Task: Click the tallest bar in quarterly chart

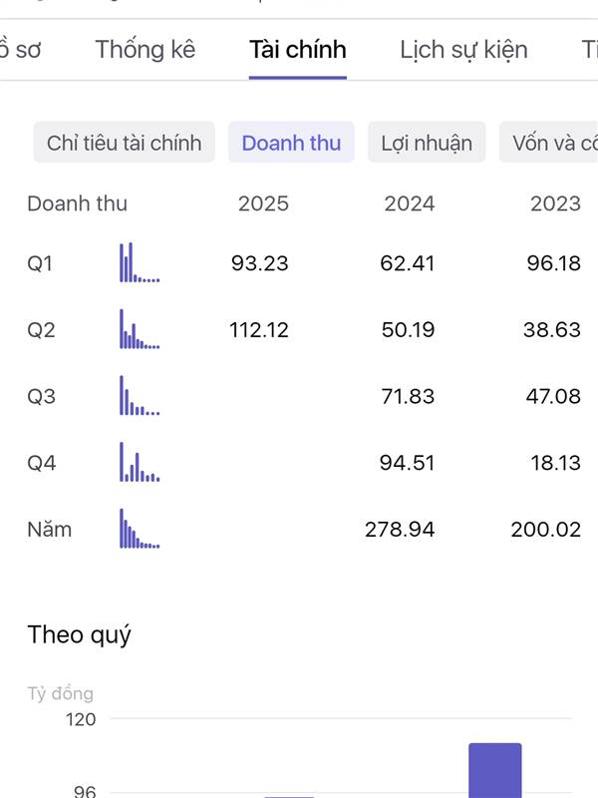Action: [494, 770]
